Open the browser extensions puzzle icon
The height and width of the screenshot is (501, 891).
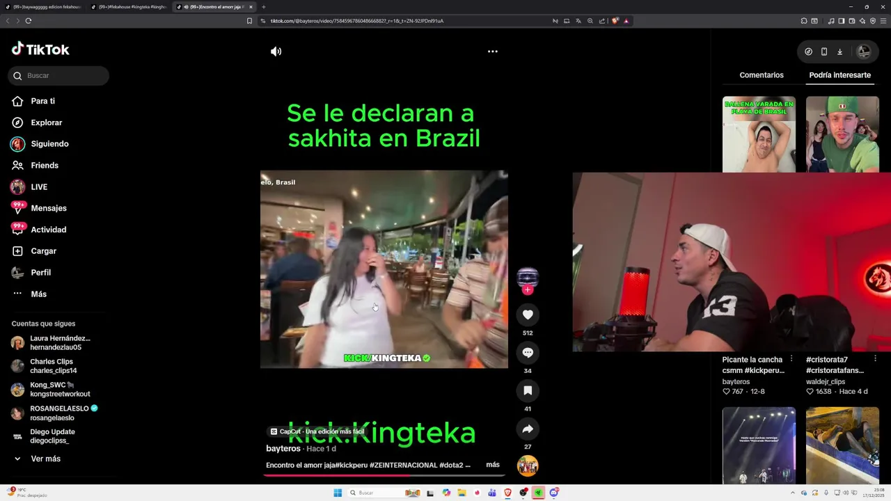804,21
